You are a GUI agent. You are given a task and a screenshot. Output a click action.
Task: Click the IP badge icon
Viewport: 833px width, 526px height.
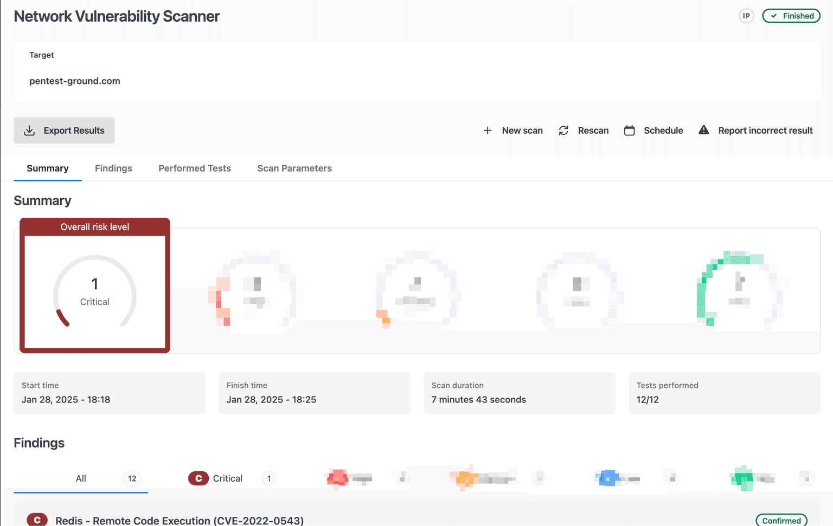[x=746, y=16]
